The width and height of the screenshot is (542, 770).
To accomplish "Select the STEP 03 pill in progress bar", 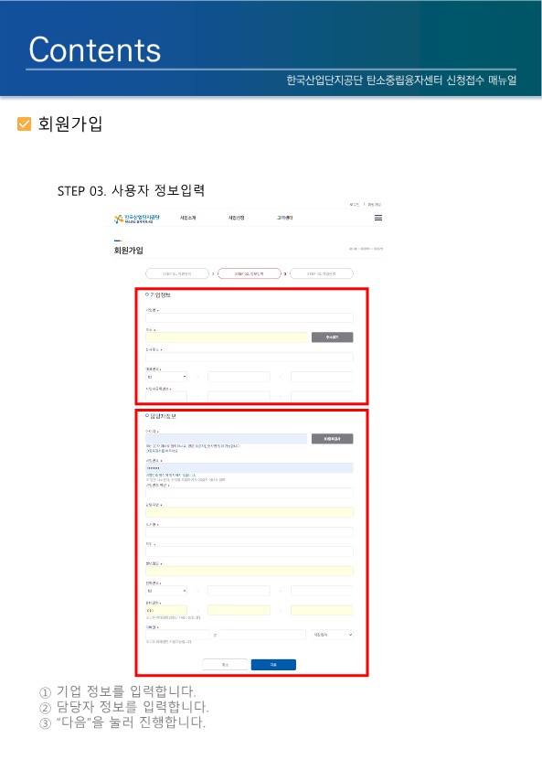I will click(322, 273).
